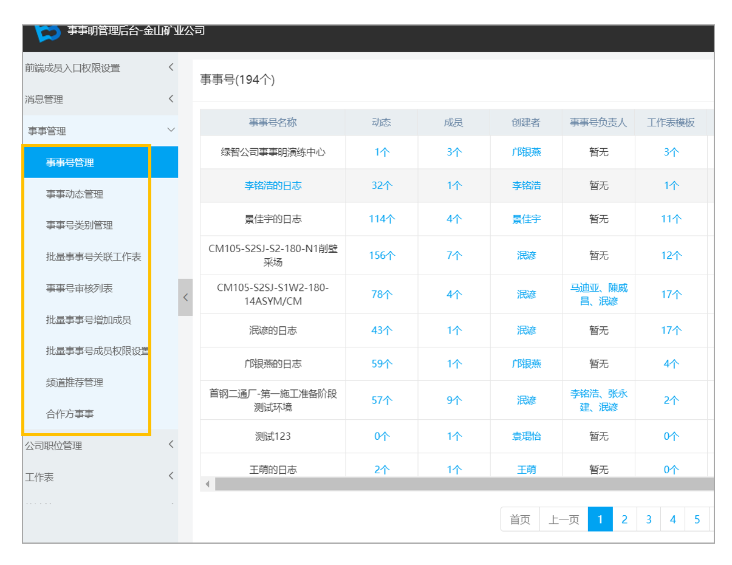732x565 pixels.
Task: Open 12个 工作表模板 link
Action: click(x=671, y=255)
